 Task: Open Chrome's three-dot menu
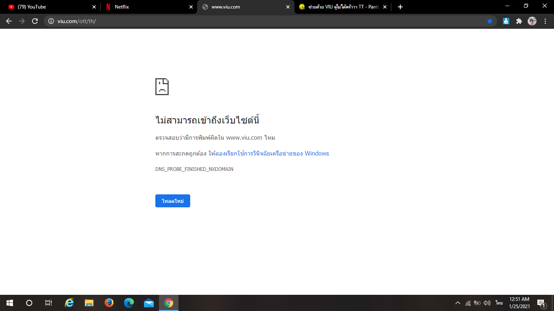(x=545, y=21)
